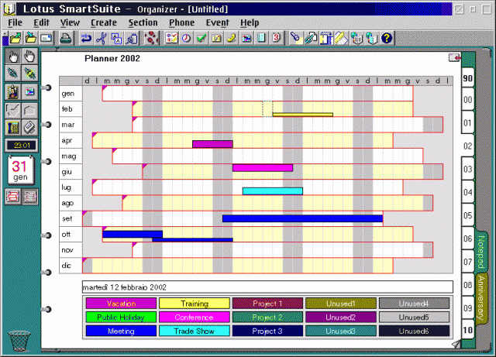Open the Event menu
The height and width of the screenshot is (357, 496).
pyautogui.click(x=217, y=22)
